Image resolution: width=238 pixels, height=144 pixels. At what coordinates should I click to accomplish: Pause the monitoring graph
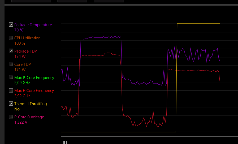pyautogui.click(x=65, y=142)
